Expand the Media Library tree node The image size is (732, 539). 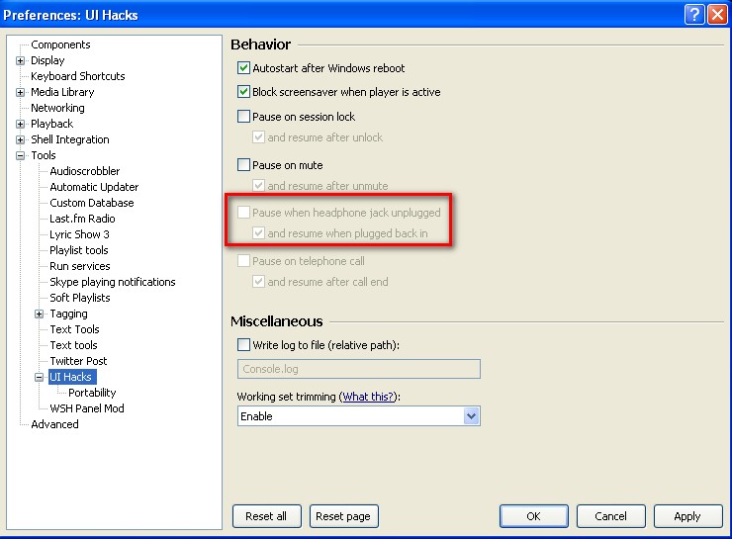[20, 92]
